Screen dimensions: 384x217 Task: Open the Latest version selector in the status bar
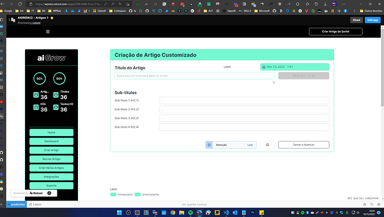35,204
